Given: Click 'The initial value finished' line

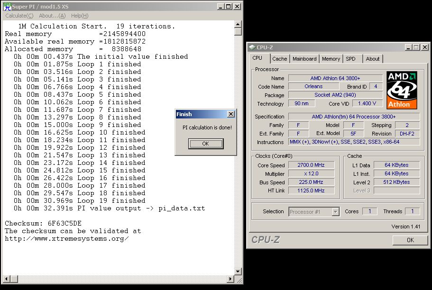Looking at the screenshot, I should [x=101, y=56].
